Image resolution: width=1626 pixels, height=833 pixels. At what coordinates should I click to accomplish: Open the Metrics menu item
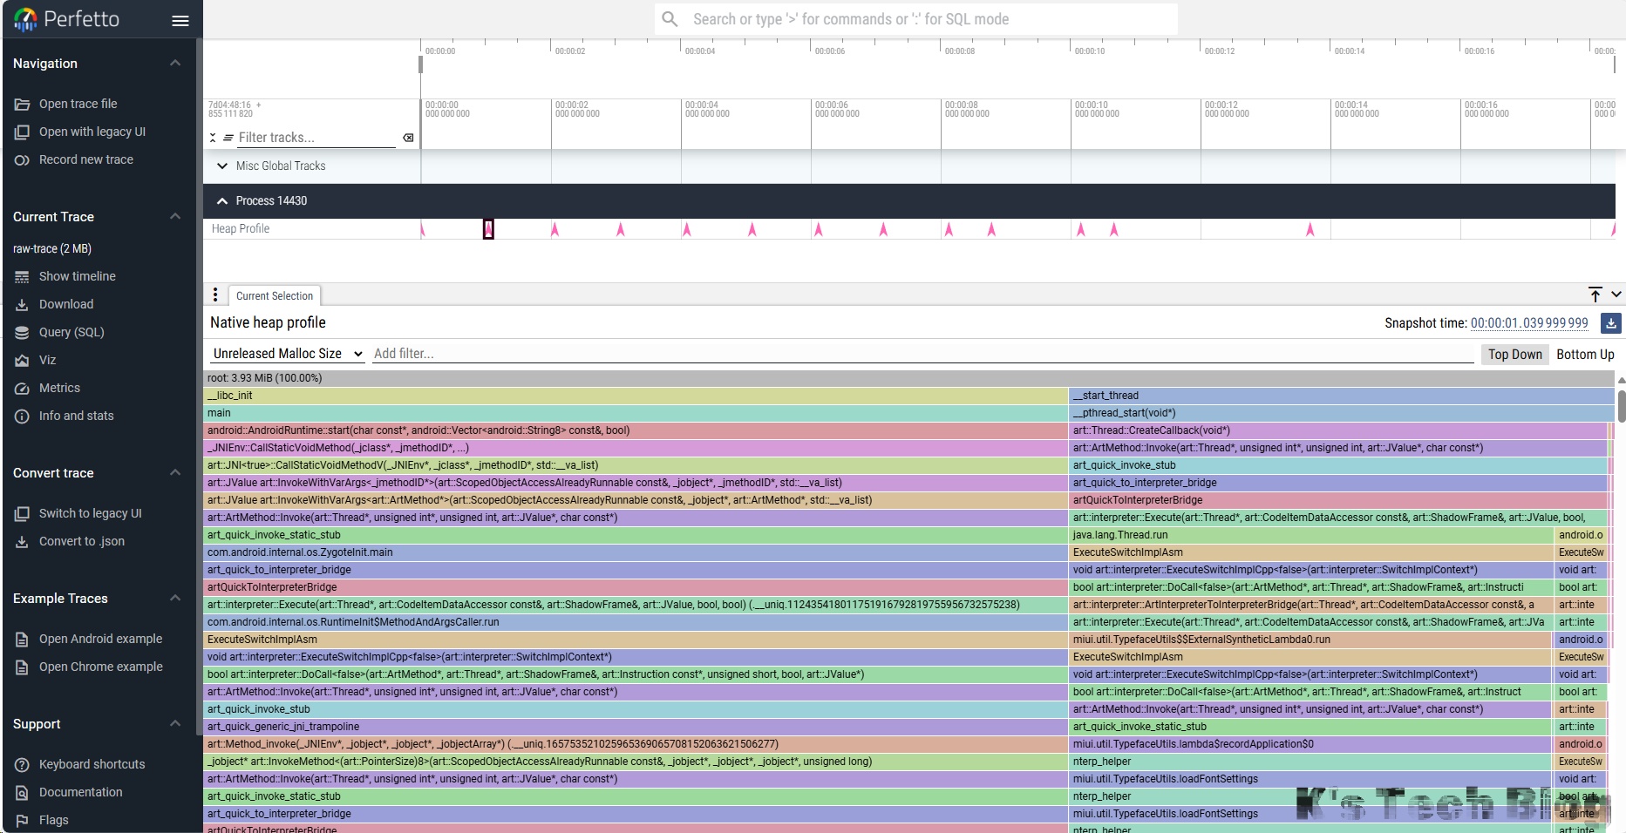59,388
